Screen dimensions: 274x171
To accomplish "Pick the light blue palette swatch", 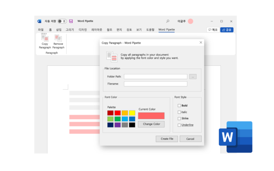I will [x=125, y=119].
